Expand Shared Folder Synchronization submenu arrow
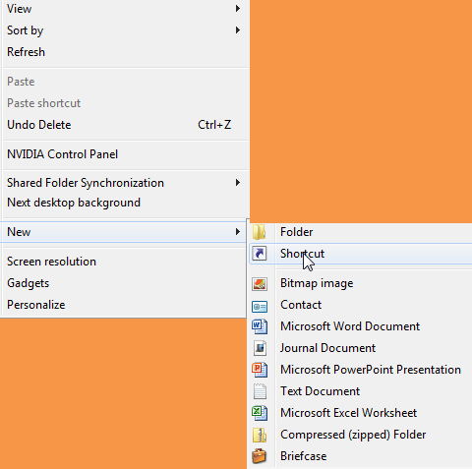The width and height of the screenshot is (472, 469). point(238,183)
